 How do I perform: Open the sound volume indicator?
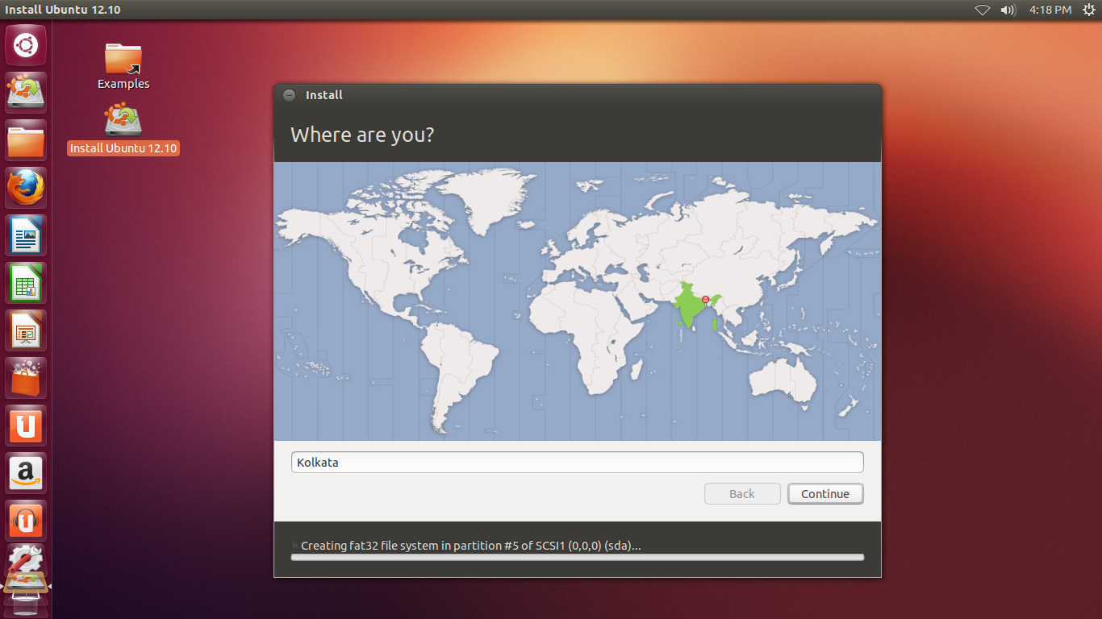(1008, 10)
